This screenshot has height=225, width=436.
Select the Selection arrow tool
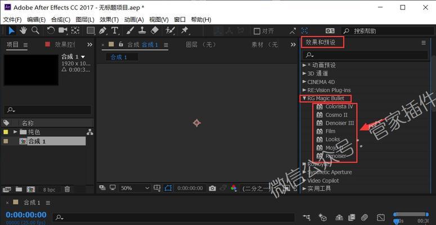pyautogui.click(x=11, y=30)
